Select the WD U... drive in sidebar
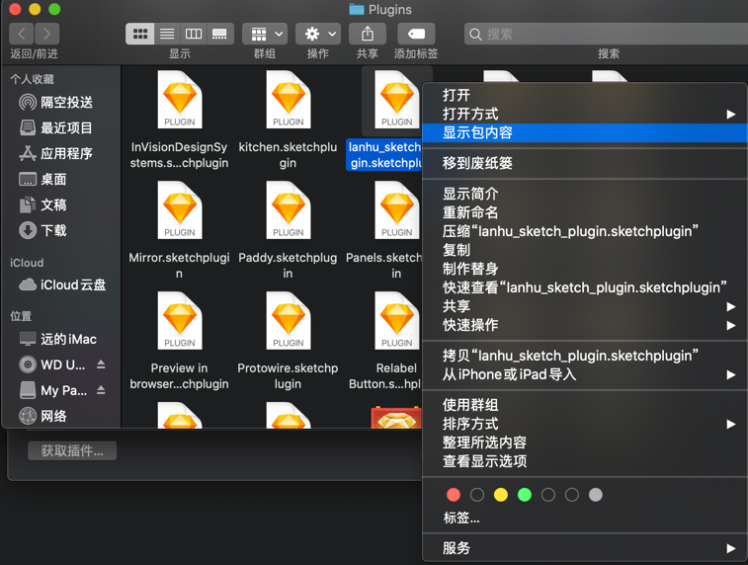748x565 pixels. 52,364
